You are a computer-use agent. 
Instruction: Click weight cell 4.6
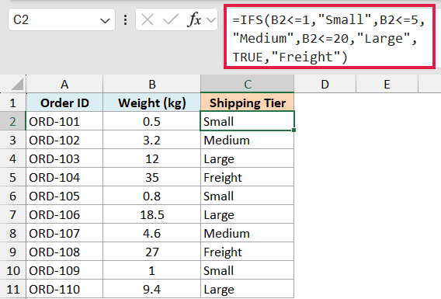click(x=152, y=233)
